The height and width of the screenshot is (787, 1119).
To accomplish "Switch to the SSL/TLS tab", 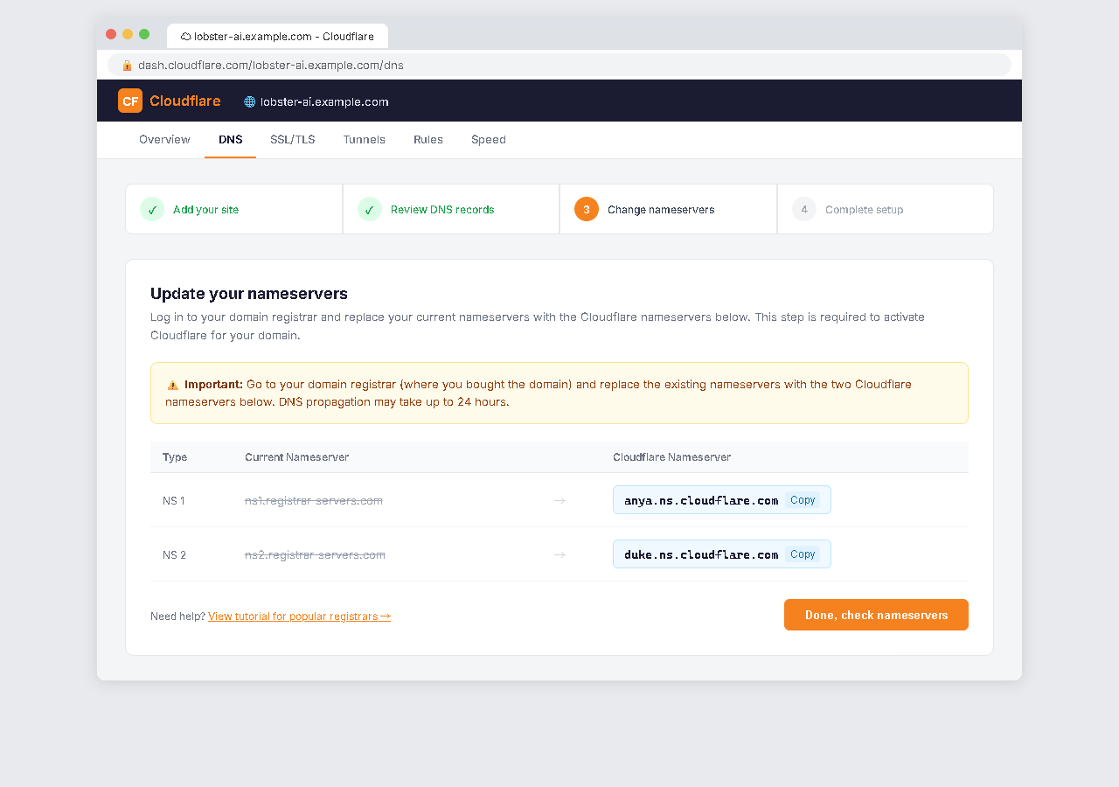I will pos(292,140).
